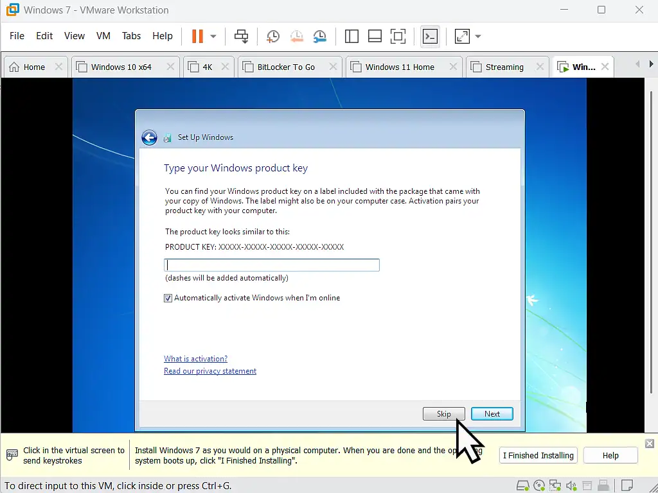Image resolution: width=658 pixels, height=493 pixels.
Task: Click the sound device status icon
Action: (x=571, y=486)
